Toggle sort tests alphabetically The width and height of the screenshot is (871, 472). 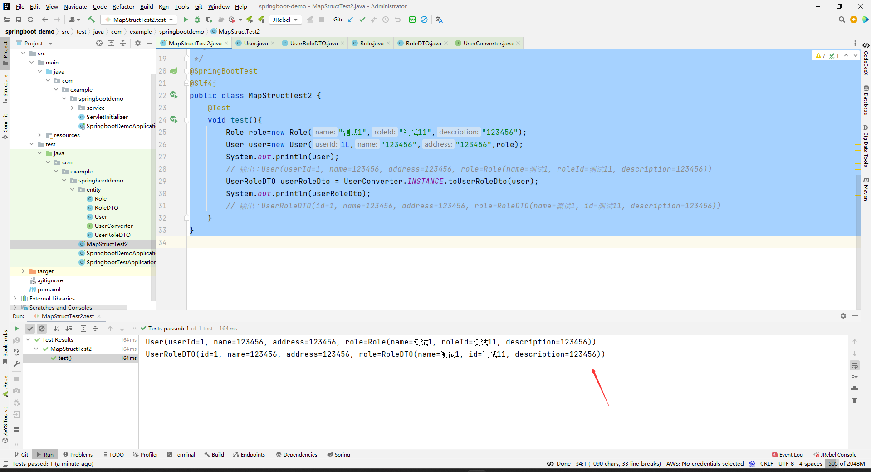pos(57,329)
